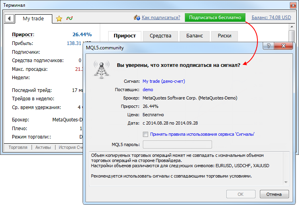Switch to the Баланс tab

pyautogui.click(x=194, y=36)
